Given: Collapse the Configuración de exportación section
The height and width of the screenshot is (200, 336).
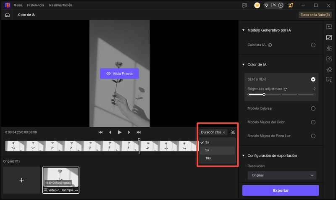Looking at the screenshot, I should [x=244, y=155].
